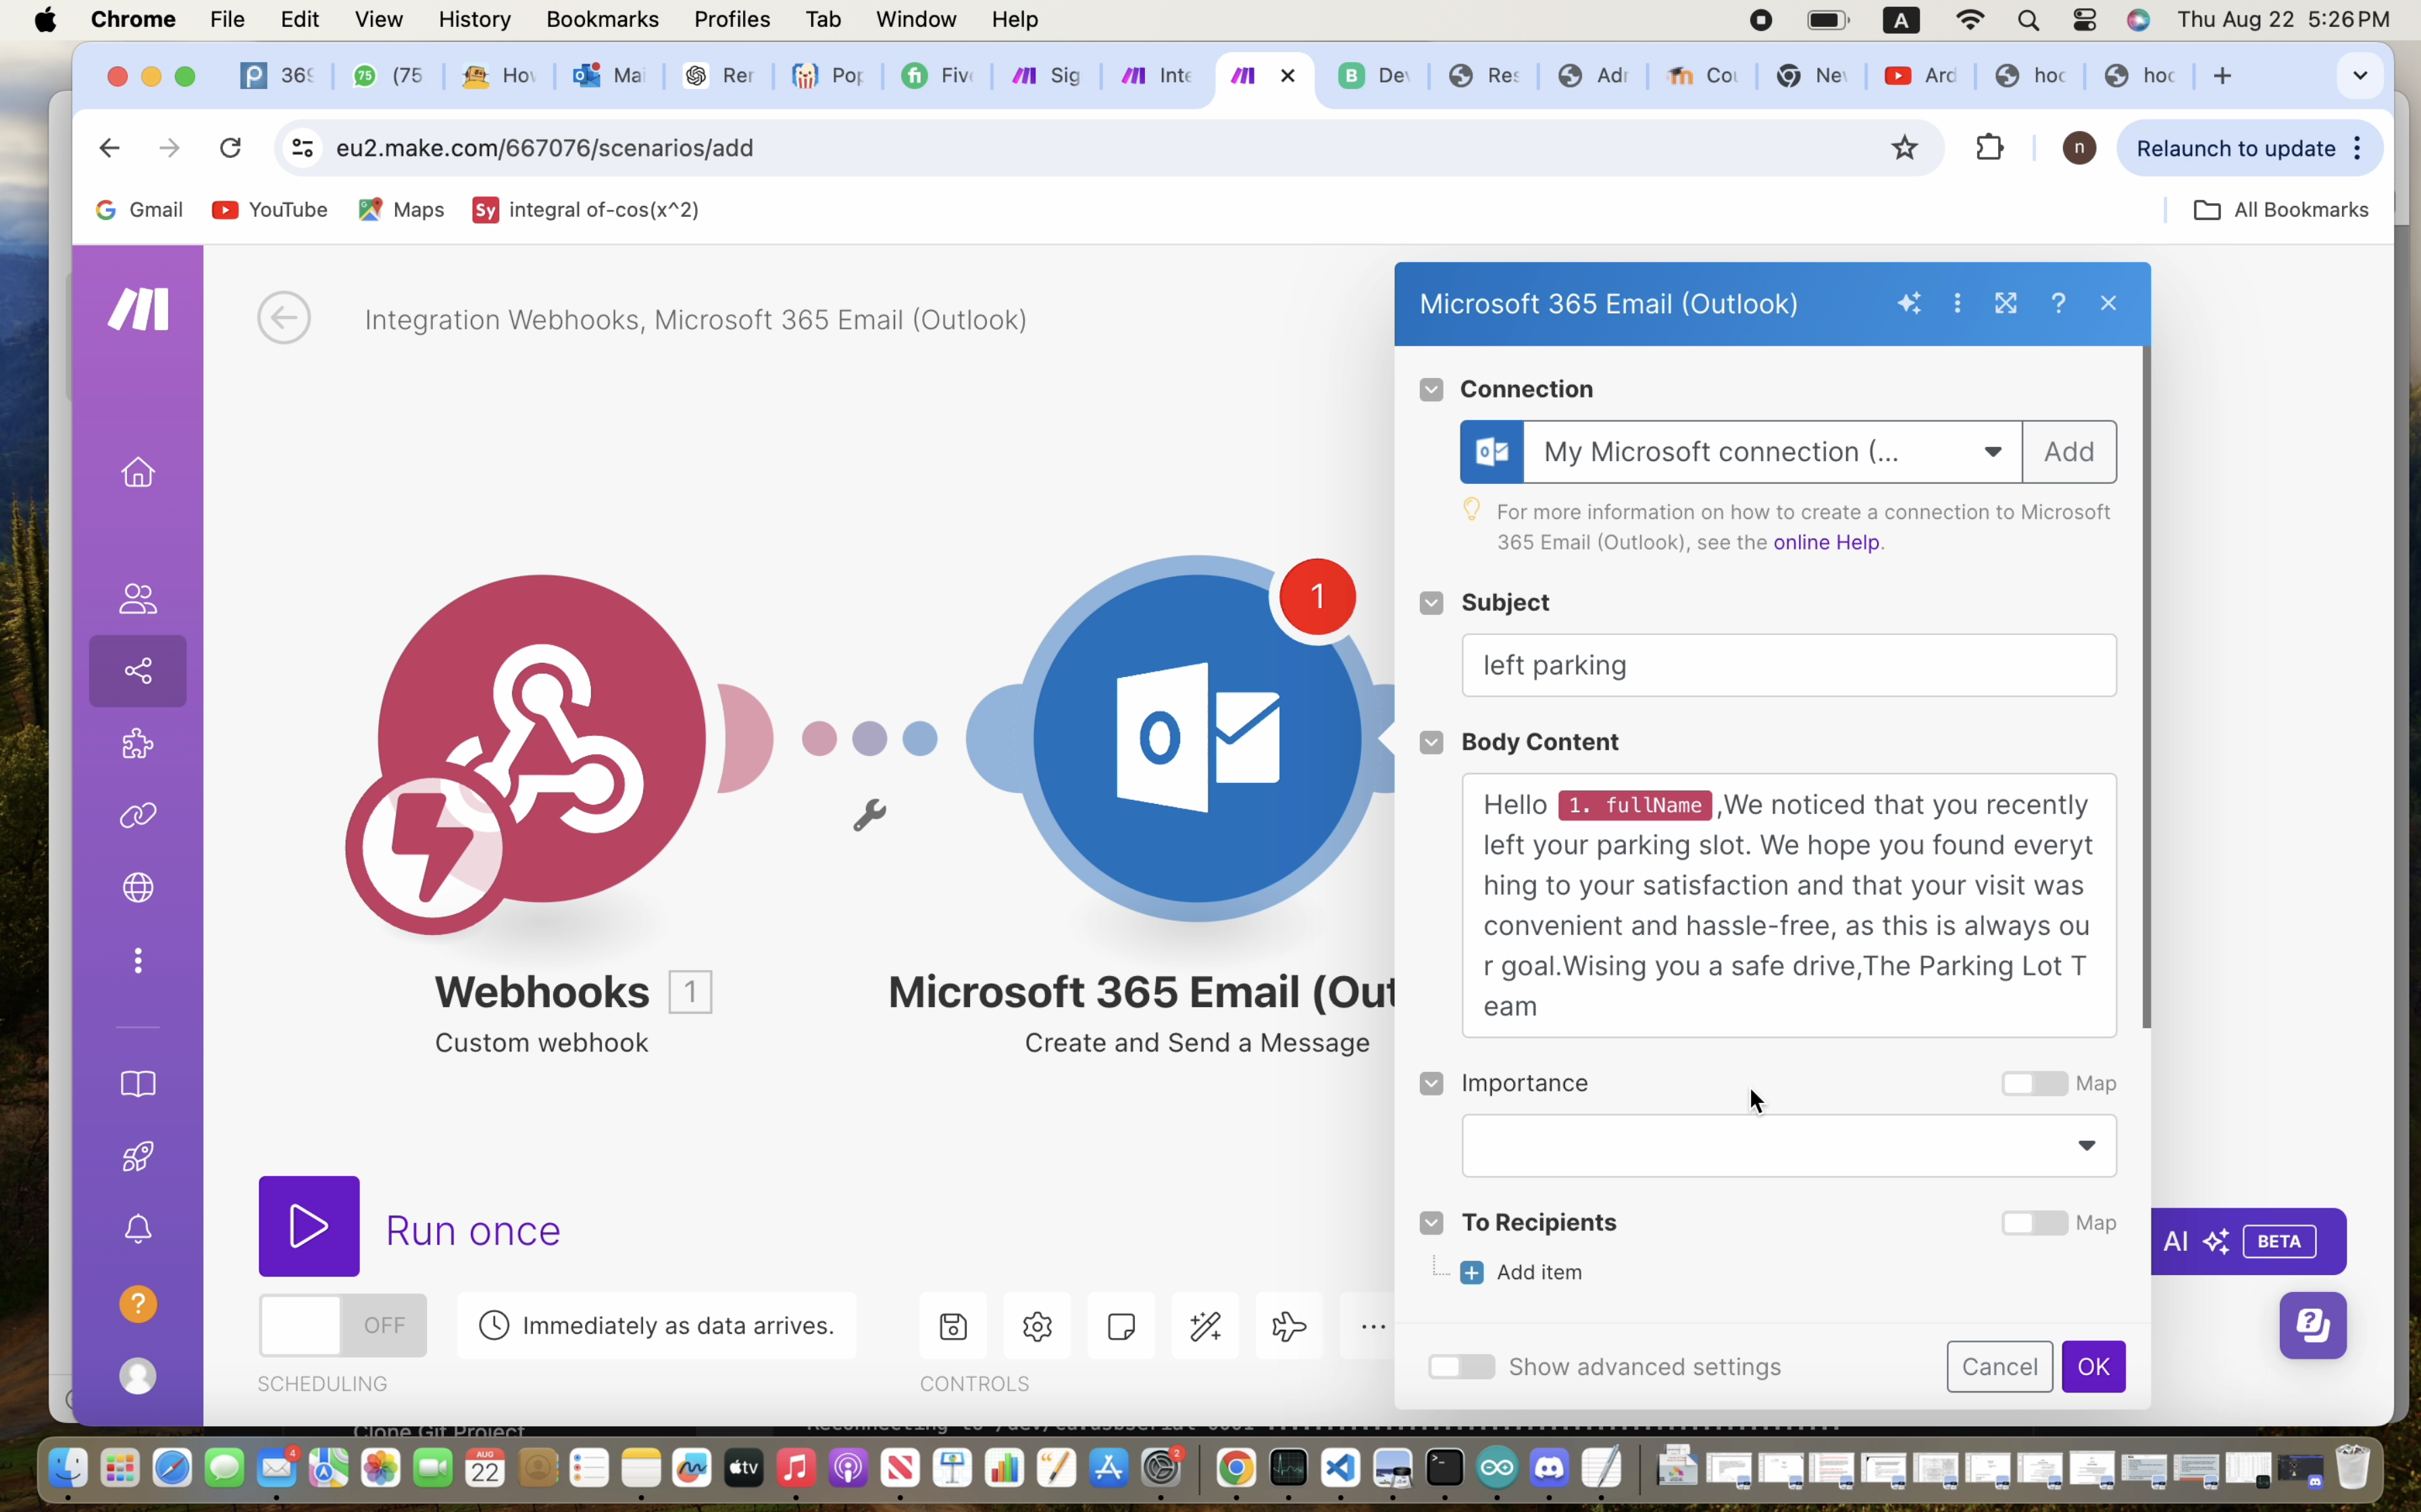Open scenario settings gear icon

tap(1038, 1326)
